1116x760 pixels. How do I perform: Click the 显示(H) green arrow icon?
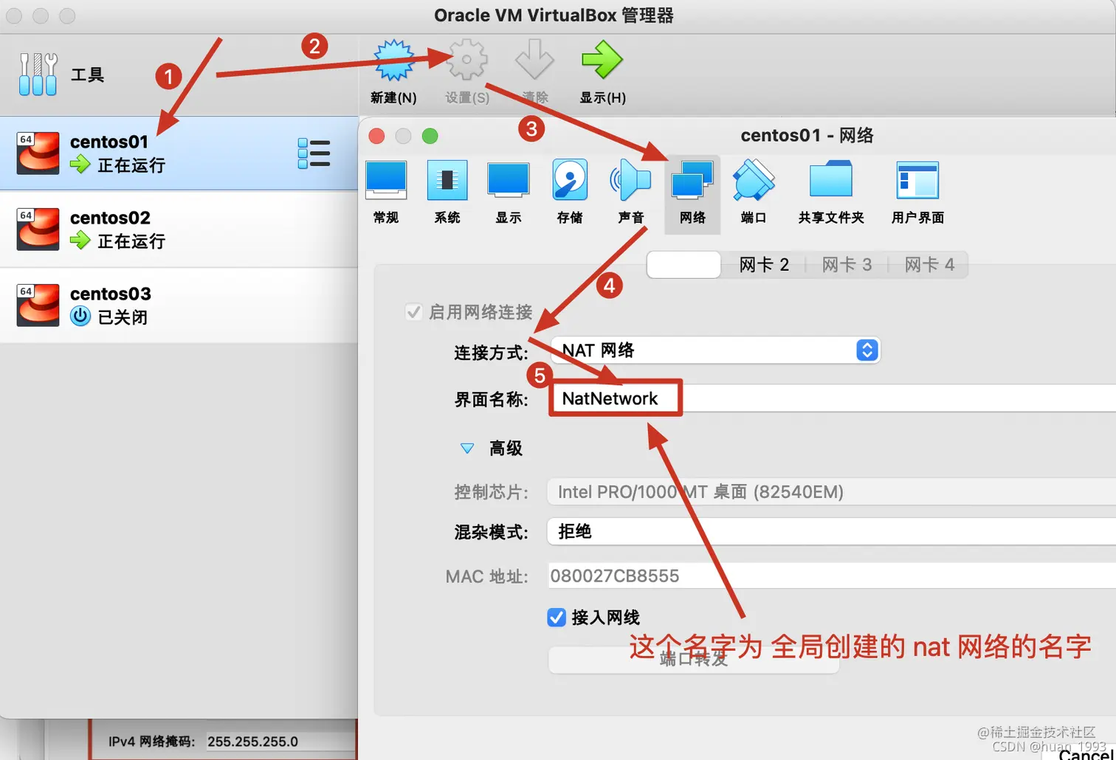tap(602, 61)
